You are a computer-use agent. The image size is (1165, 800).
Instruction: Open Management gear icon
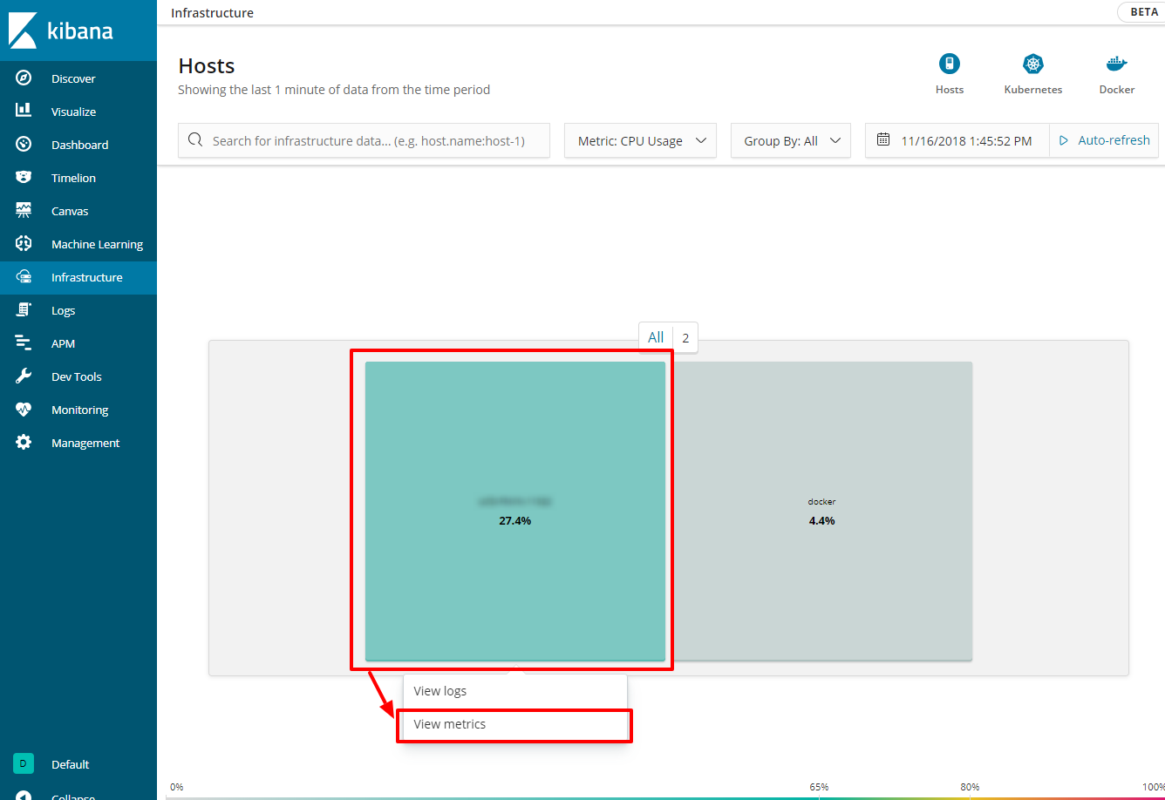24,443
